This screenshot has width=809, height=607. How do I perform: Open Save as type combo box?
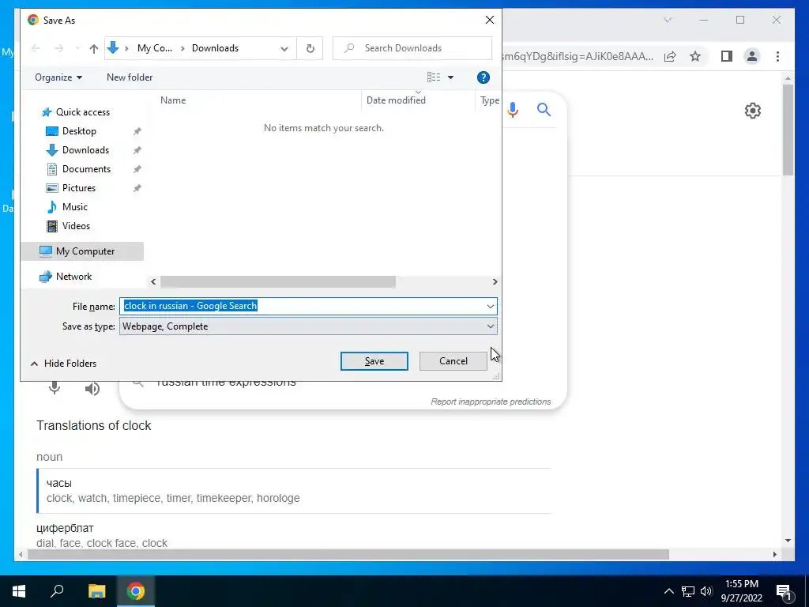tap(308, 326)
